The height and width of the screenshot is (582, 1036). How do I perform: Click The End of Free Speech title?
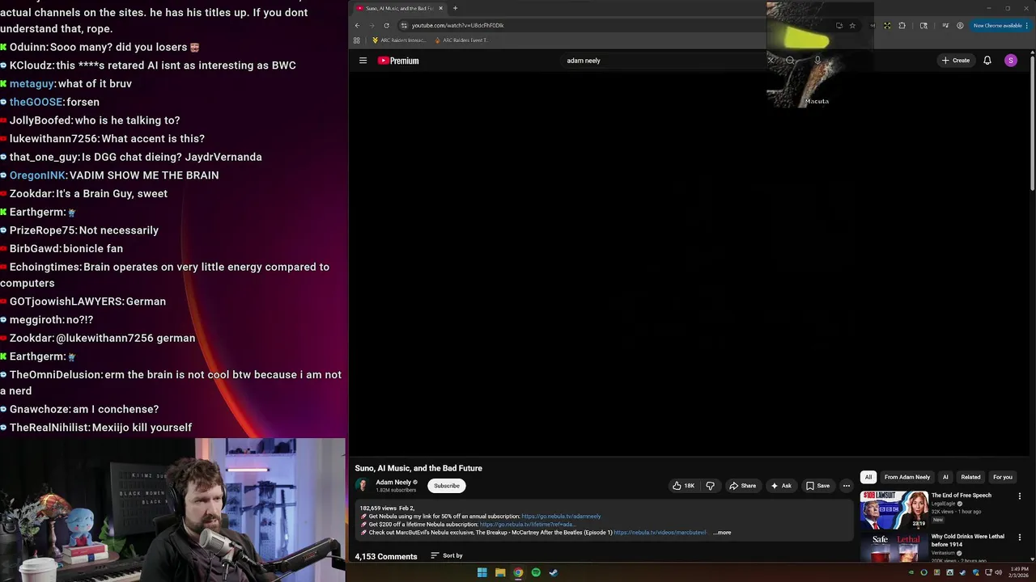962,496
